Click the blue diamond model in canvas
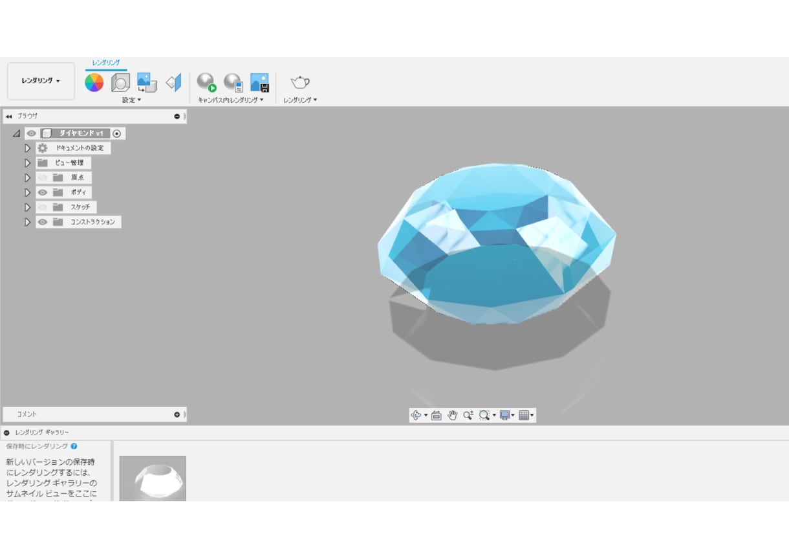The width and height of the screenshot is (789, 558). 497,243
